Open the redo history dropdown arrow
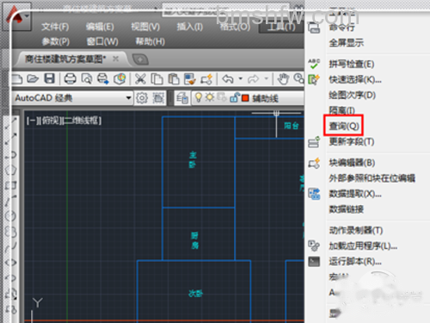Viewport: 430px width, 323px height. [267, 78]
